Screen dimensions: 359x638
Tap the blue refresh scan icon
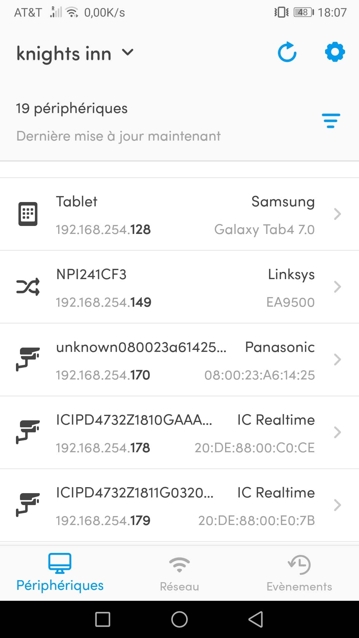(x=287, y=52)
